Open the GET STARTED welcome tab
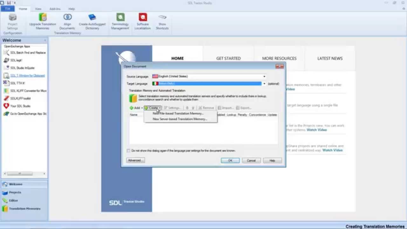Image resolution: width=407 pixels, height=229 pixels. [x=228, y=58]
